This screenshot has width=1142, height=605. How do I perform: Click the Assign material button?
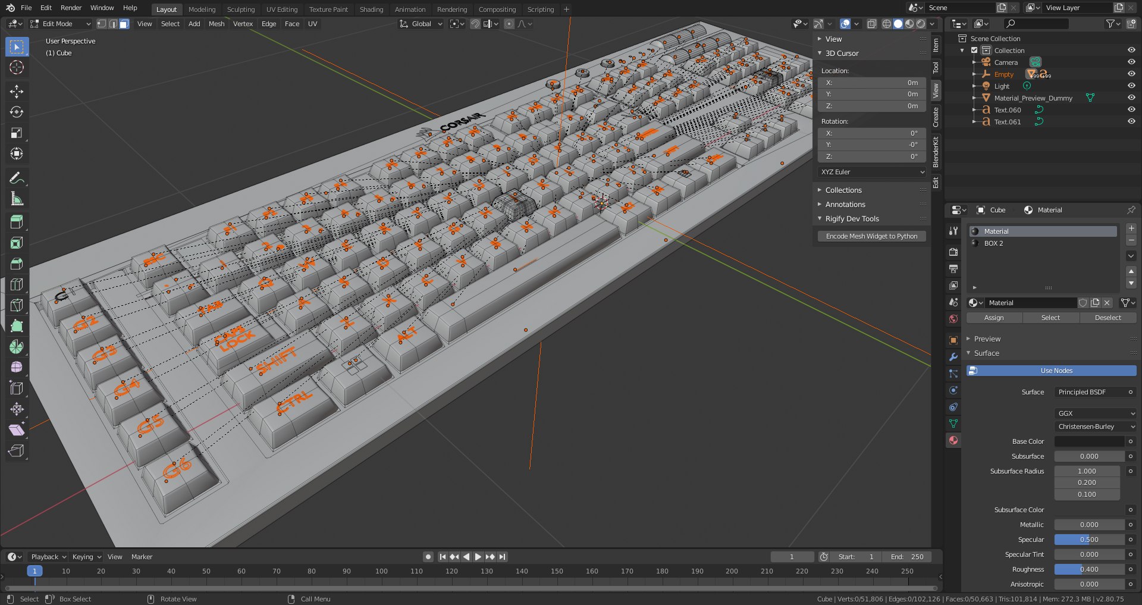[x=994, y=318]
